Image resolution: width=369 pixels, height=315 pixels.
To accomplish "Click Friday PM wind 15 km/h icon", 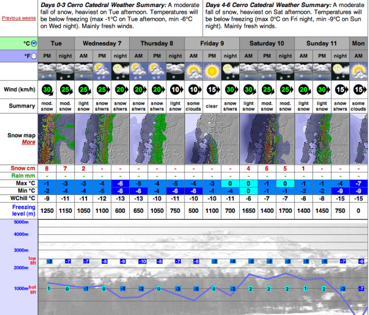I will pos(213,90).
